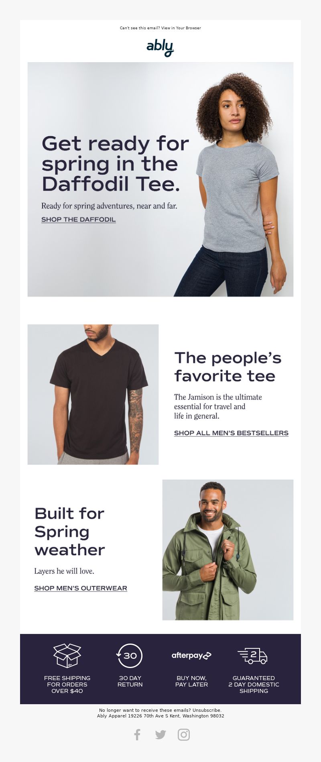Click the ably logo at top
The image size is (321, 762).
click(160, 48)
